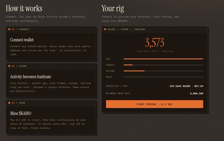Viewport: 224px width, 141px height.
Task: Click the 'NETWORK HASH RATE' label
Action: (118, 94)
